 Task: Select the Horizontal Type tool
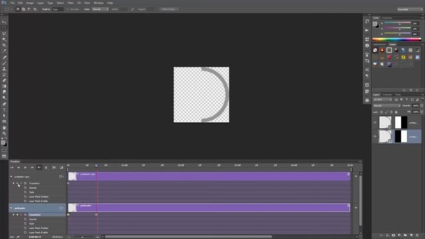pos(4,110)
